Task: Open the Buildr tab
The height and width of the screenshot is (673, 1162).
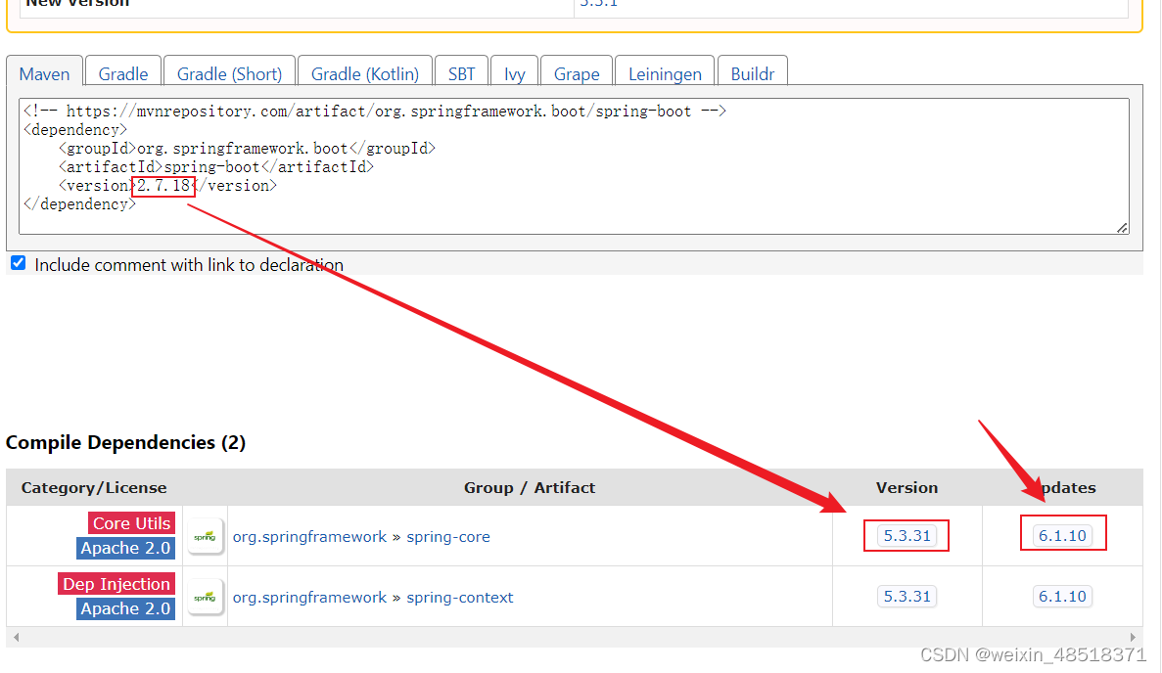Action: (752, 72)
